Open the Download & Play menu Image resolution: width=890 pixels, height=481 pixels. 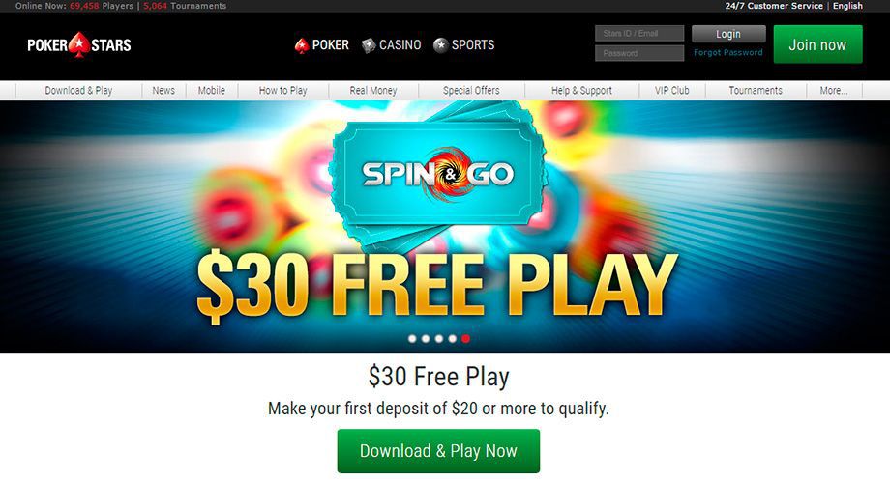click(79, 90)
